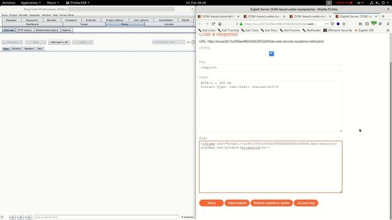
Task: Select Headers message view tab
Action: click(x=29, y=49)
